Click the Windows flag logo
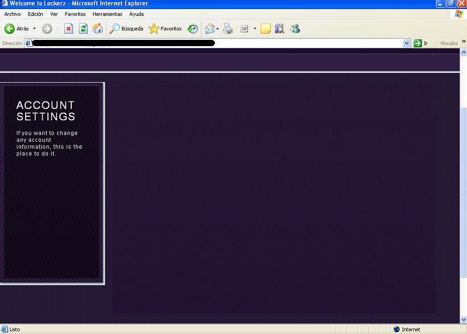Viewport: 467px width, 334px height. 459,14
